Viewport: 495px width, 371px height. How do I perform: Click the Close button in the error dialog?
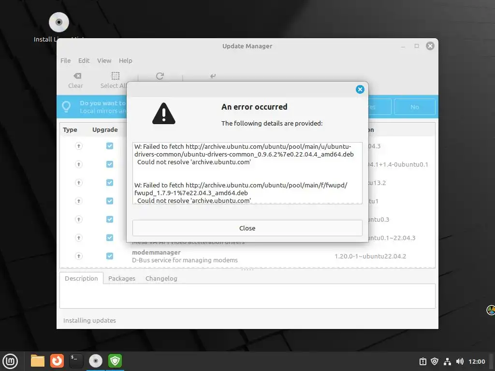coord(247,228)
